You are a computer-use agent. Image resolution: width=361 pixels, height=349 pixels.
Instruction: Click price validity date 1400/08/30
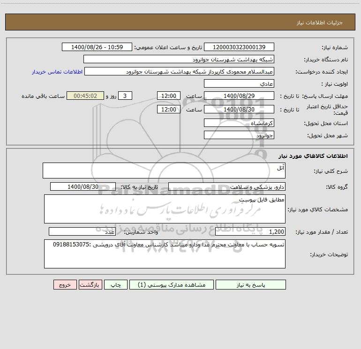239,109
